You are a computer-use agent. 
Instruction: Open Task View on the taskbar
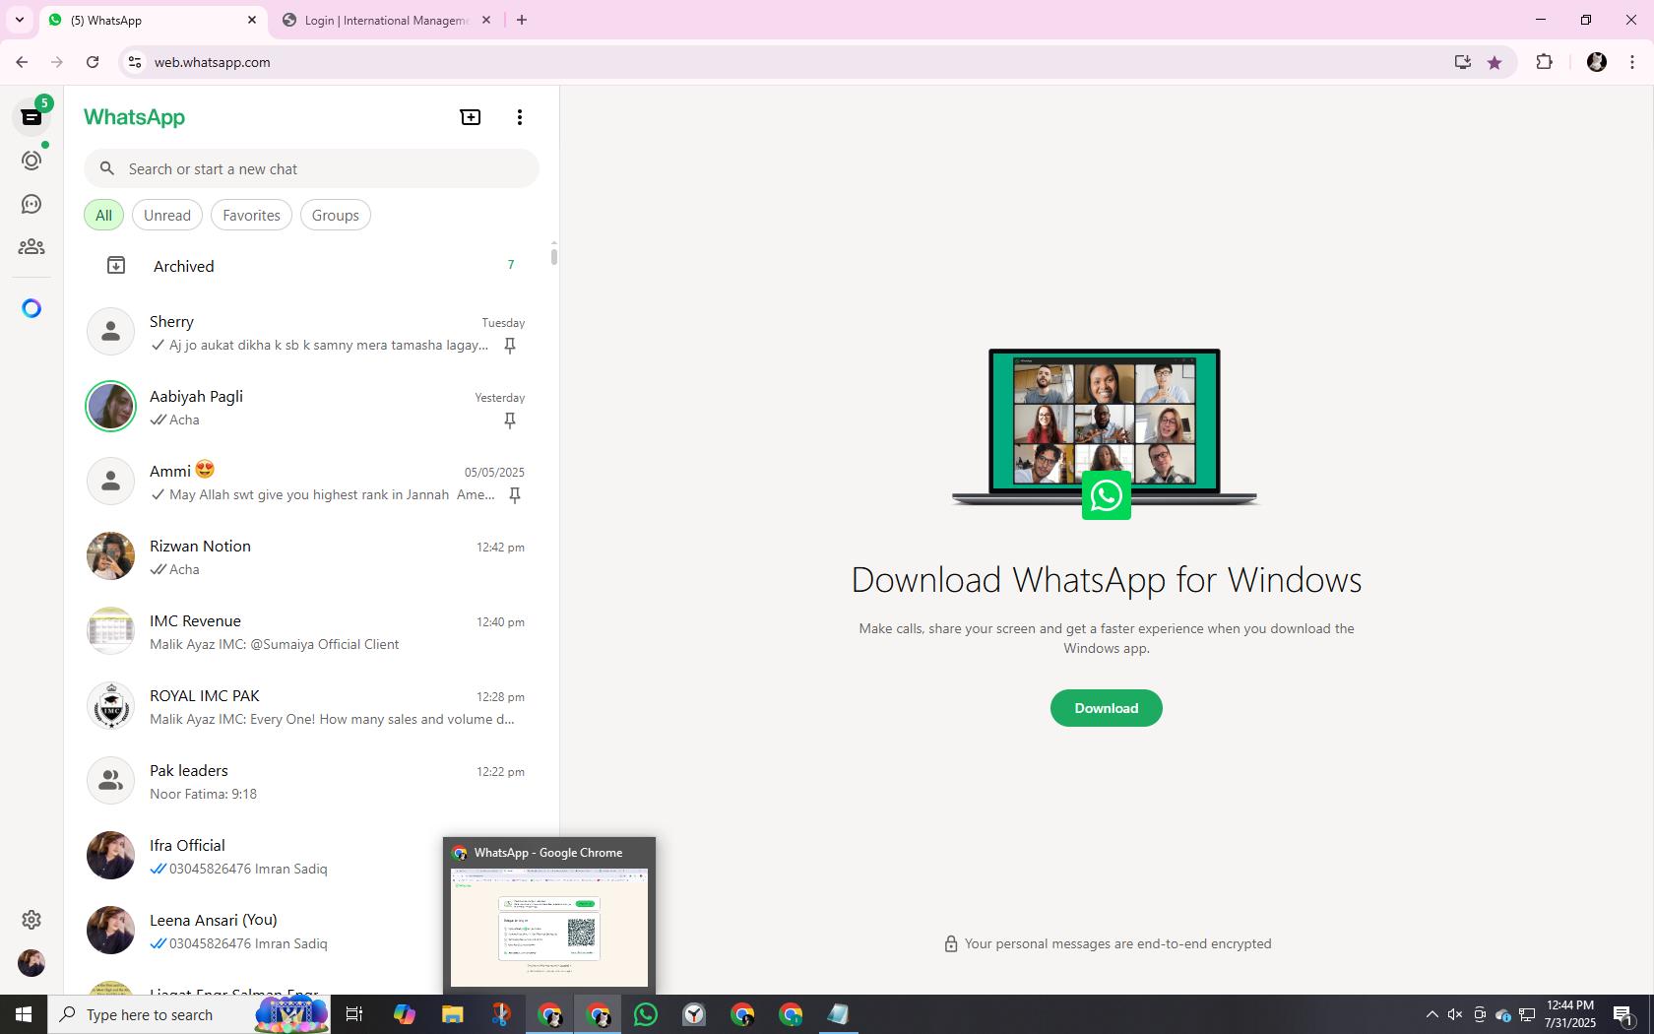[354, 1014]
